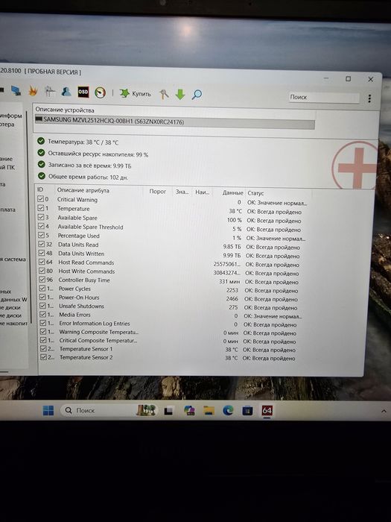Toggle the Available Spare checkbox ID 3
Screen dimensions: 391x522
(x=41, y=217)
